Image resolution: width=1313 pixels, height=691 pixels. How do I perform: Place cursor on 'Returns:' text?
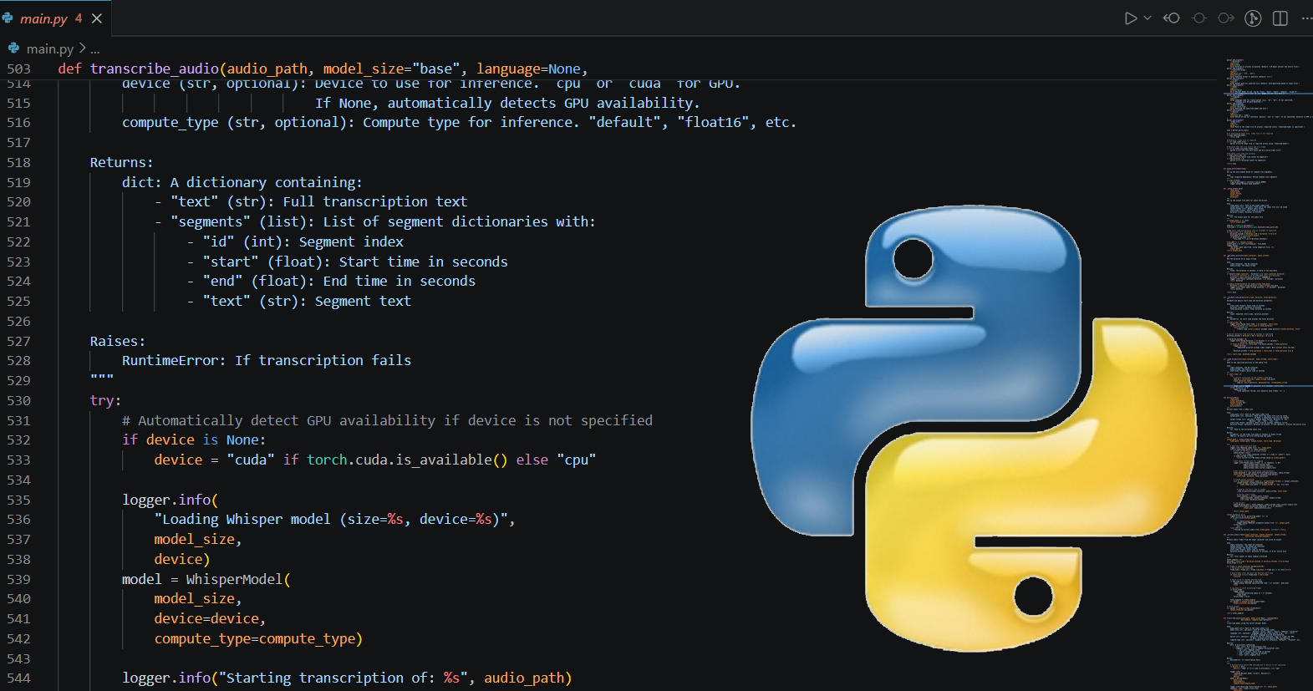coord(121,163)
